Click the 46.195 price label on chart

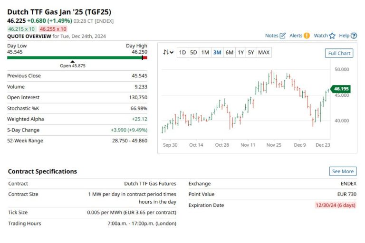tap(342, 89)
